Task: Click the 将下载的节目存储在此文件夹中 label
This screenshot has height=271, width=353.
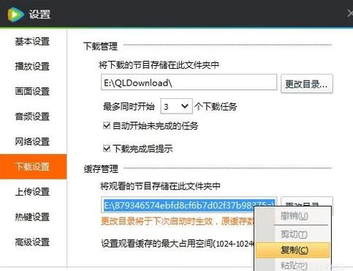Action: click(x=159, y=64)
